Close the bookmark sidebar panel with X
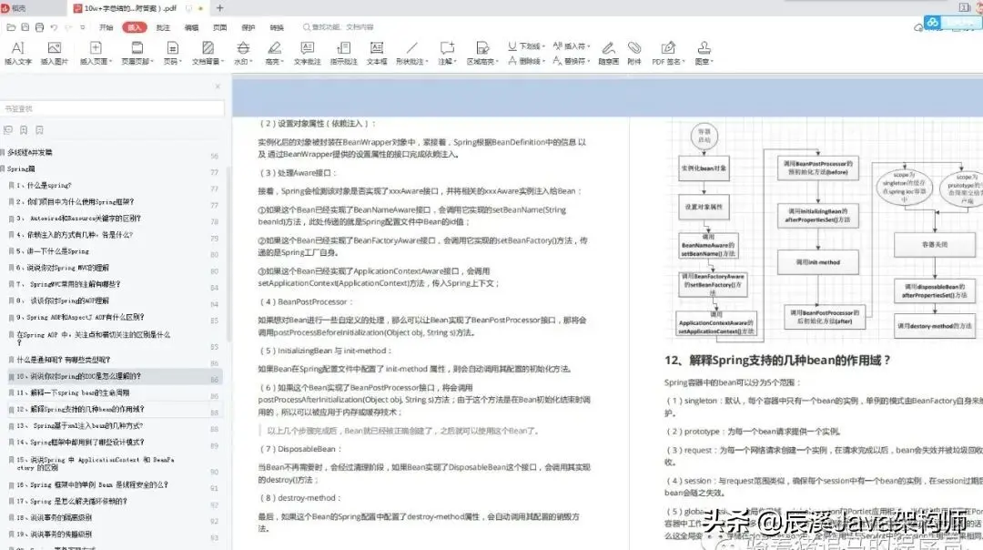This screenshot has width=983, height=550. coord(218,87)
